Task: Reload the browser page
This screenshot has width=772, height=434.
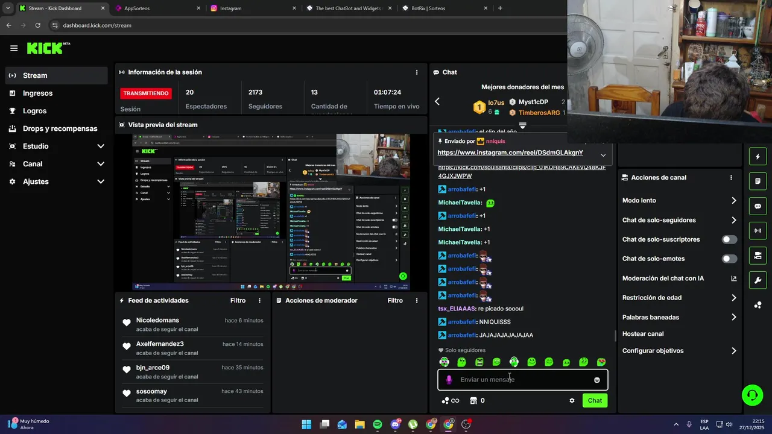Action: (38, 25)
